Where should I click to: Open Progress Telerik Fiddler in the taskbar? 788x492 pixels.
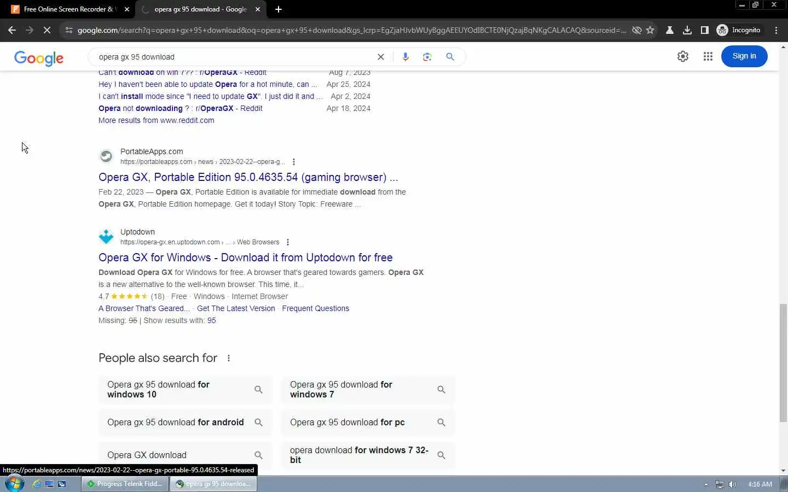(125, 484)
